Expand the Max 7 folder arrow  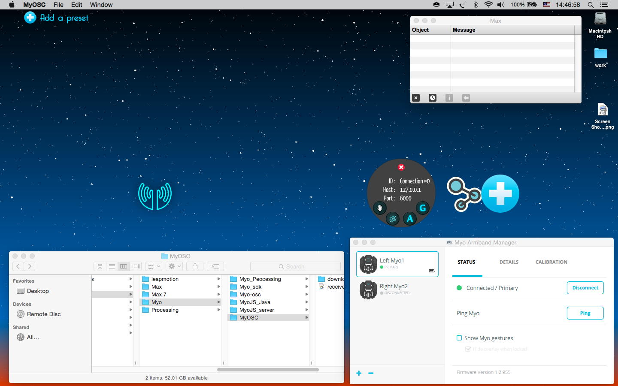coord(218,295)
